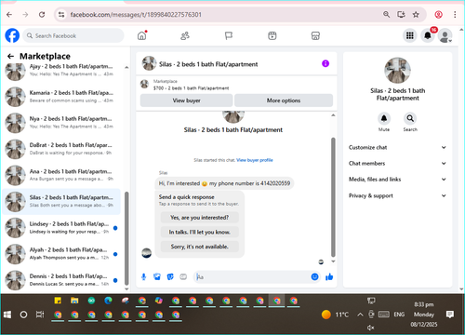The height and width of the screenshot is (335, 465).
Task: Click the chat messages vertical scrollbar
Action: [333, 197]
